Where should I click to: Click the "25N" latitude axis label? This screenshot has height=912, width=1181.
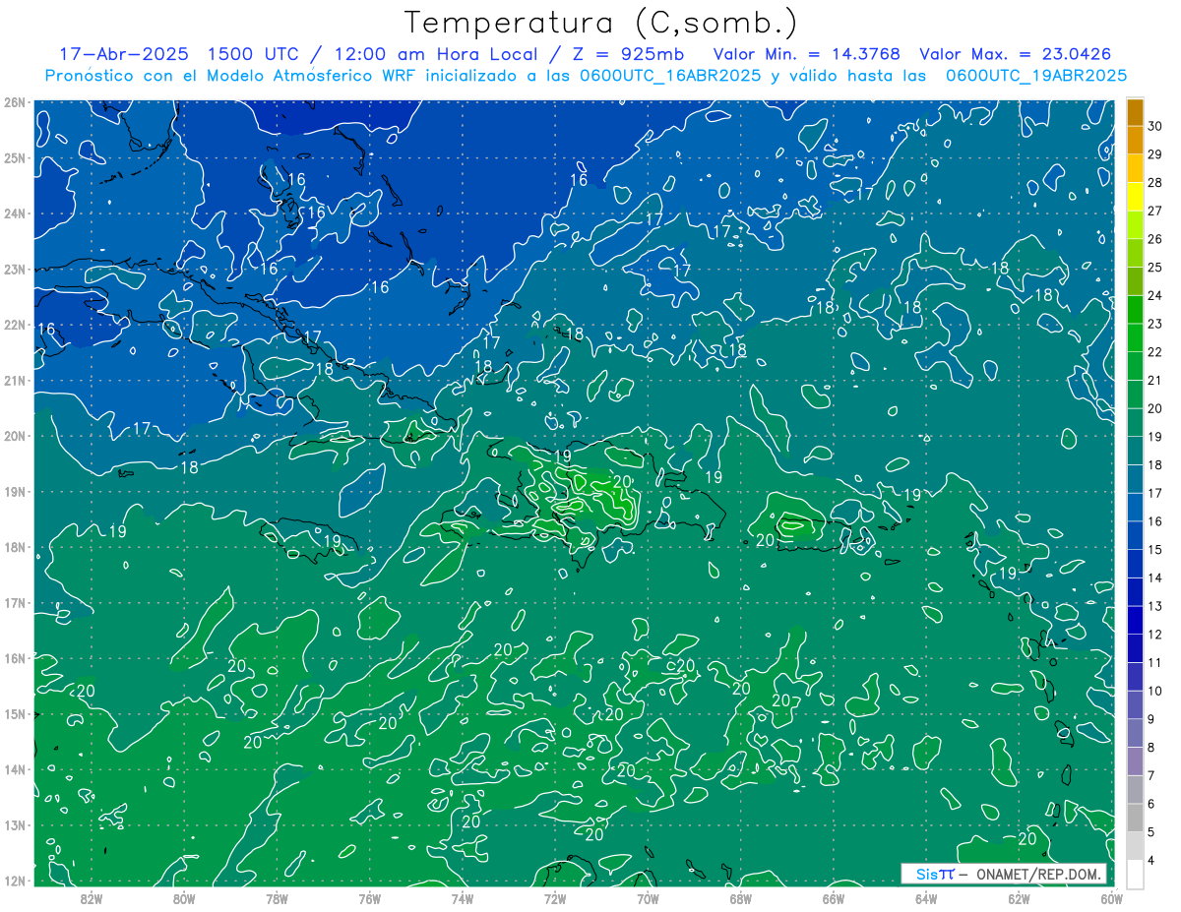(15, 157)
